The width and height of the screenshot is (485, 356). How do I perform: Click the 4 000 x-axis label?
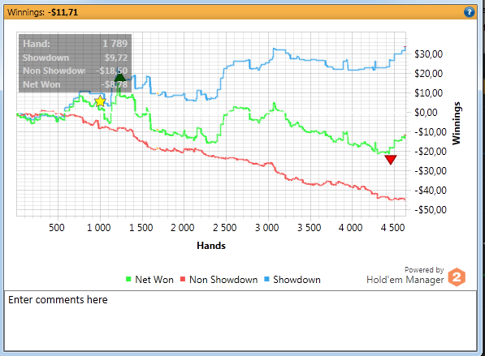point(350,228)
